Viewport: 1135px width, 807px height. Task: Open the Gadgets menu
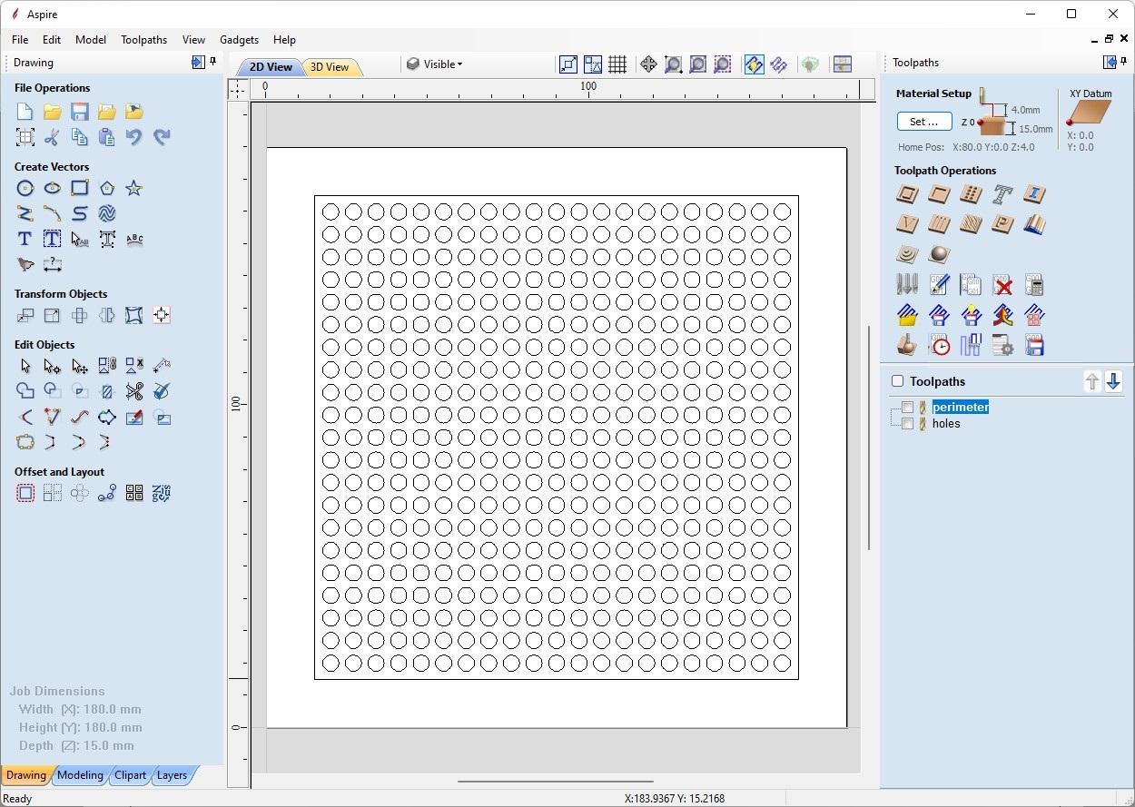239,40
